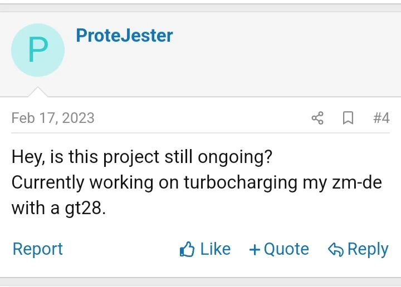Click the reply arrow icon
This screenshot has height=287, width=401.
[335, 249]
